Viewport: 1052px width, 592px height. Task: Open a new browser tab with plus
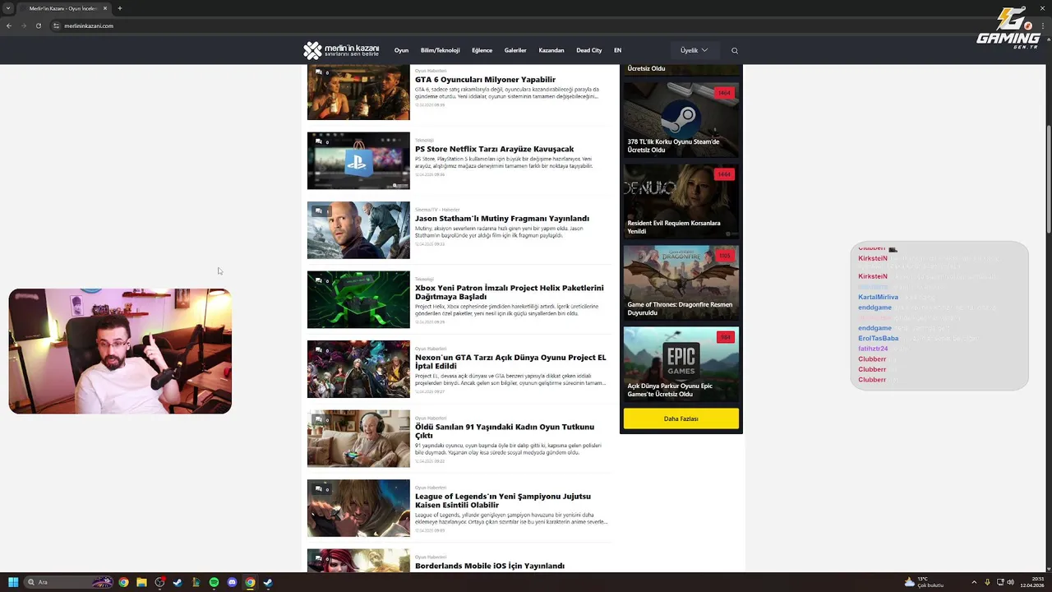[x=119, y=8]
